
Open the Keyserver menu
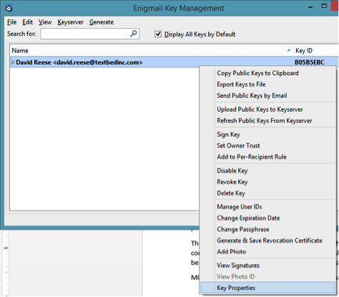click(x=70, y=22)
